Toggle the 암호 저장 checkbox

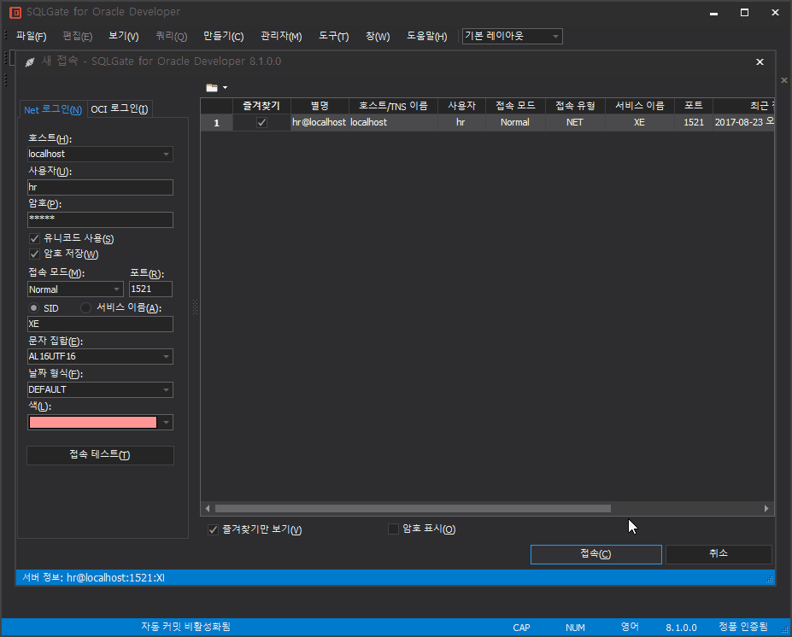point(34,254)
